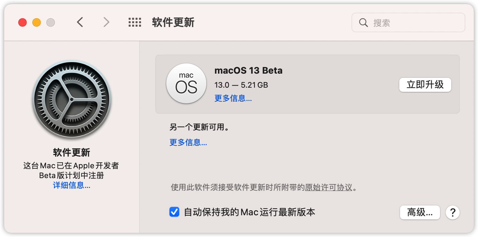This screenshot has height=237, width=478.
Task: Click the large gear Software Update icon
Action: 71,100
